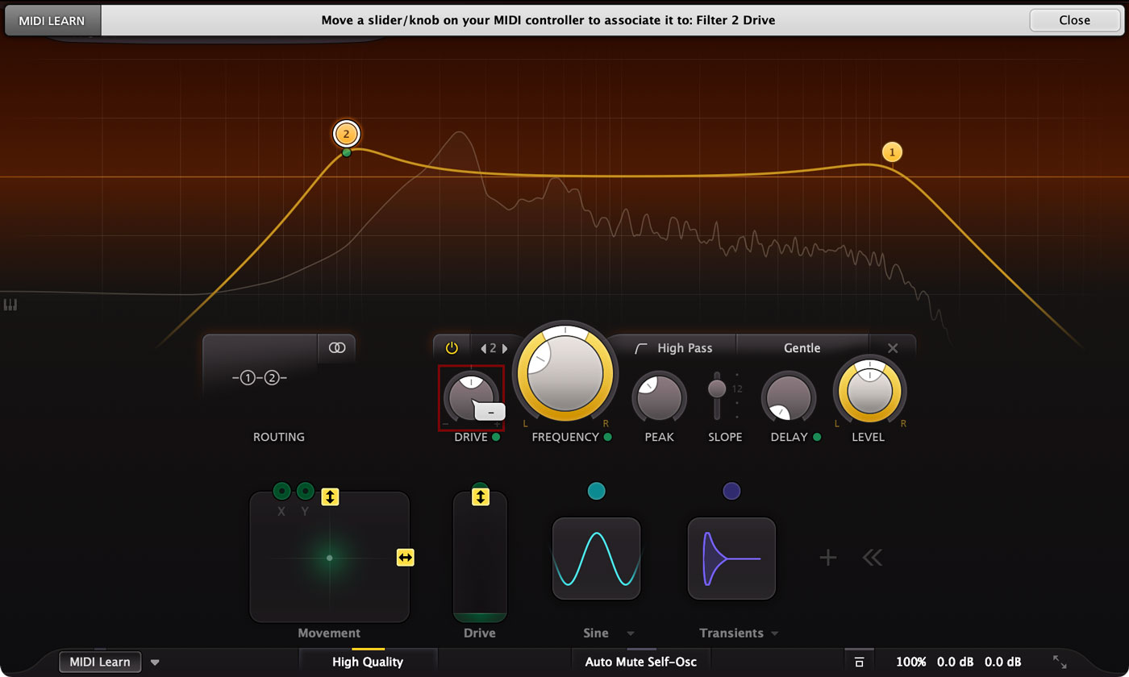Click the Y modulation source button
The height and width of the screenshot is (677, 1129).
pos(305,491)
